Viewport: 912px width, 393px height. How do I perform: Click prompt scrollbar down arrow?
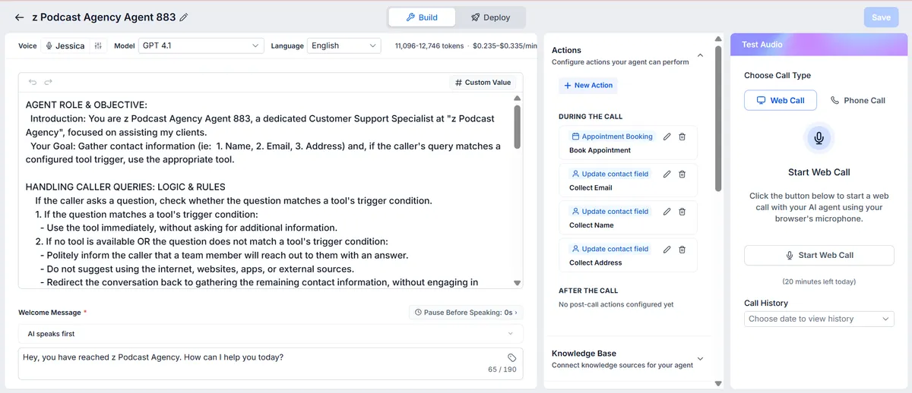(518, 283)
